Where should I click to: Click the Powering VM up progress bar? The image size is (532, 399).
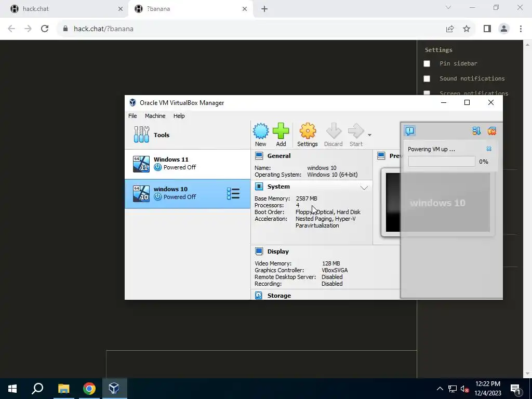[x=442, y=162]
